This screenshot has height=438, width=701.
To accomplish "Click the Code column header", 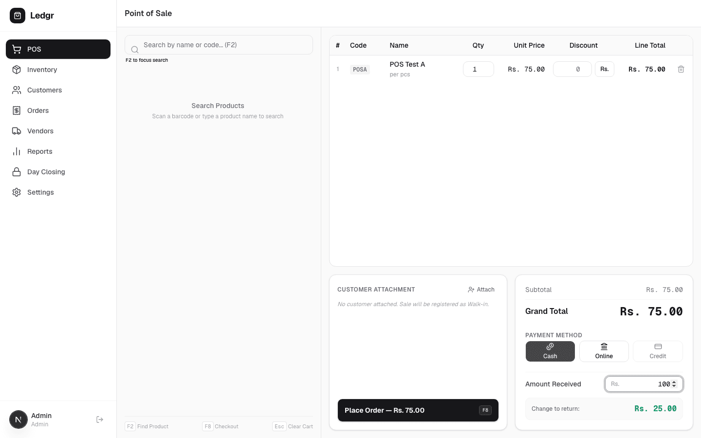I will [x=358, y=45].
